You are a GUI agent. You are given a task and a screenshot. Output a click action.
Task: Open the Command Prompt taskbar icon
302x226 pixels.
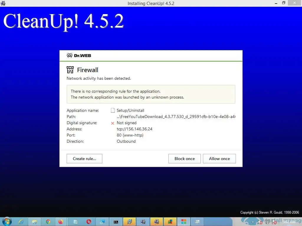(x=116, y=222)
